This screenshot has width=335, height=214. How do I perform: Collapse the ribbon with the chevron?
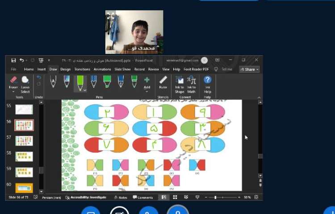[259, 97]
